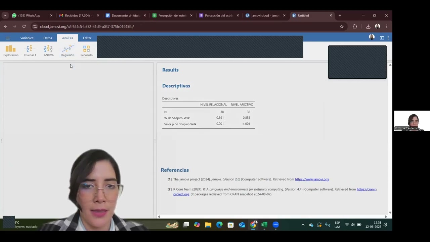
Task: Open the Chrome profile avatar
Action: point(378,26)
